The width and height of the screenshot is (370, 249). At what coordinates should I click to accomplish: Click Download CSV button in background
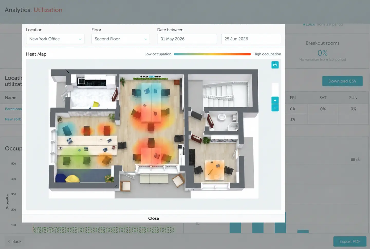coord(342,81)
